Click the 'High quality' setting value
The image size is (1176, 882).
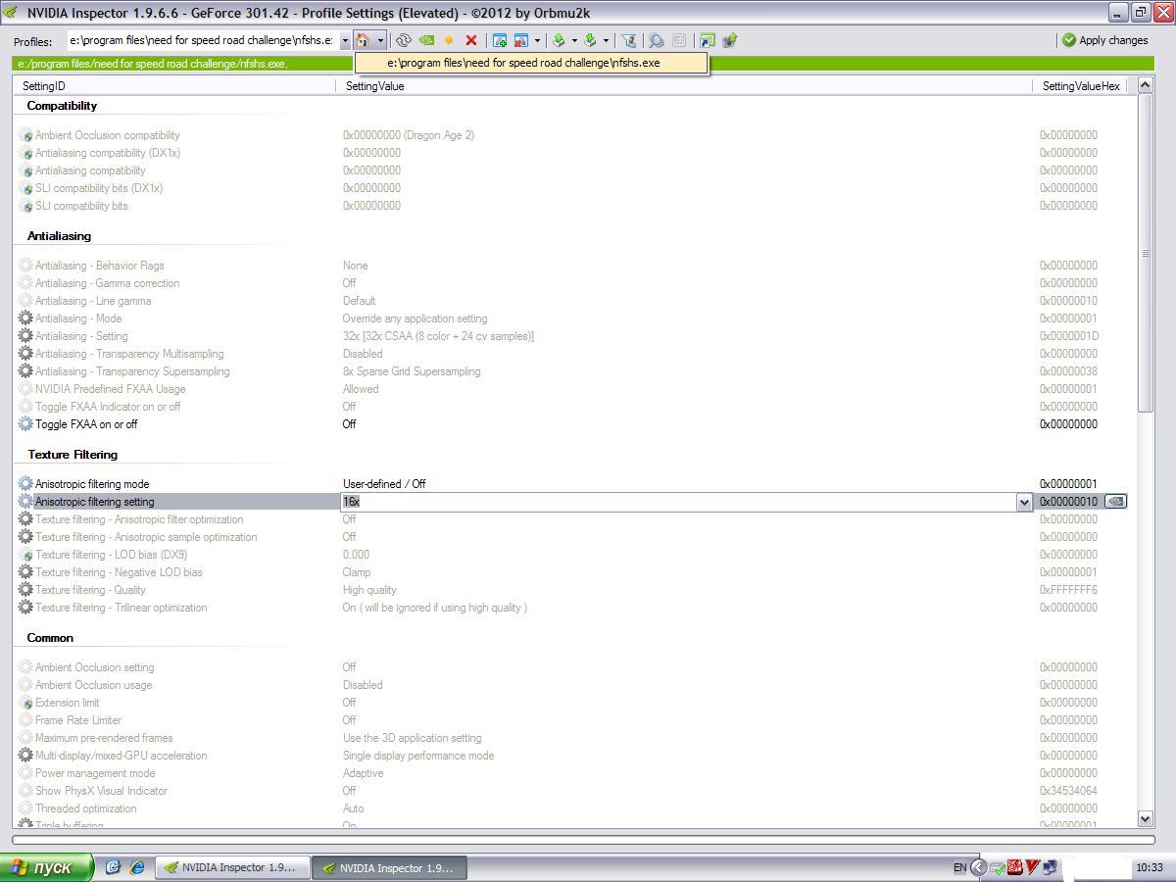coord(369,590)
